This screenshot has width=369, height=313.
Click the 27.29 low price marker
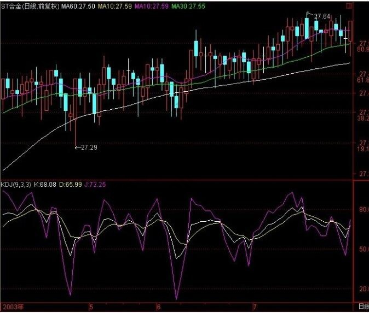[90, 147]
